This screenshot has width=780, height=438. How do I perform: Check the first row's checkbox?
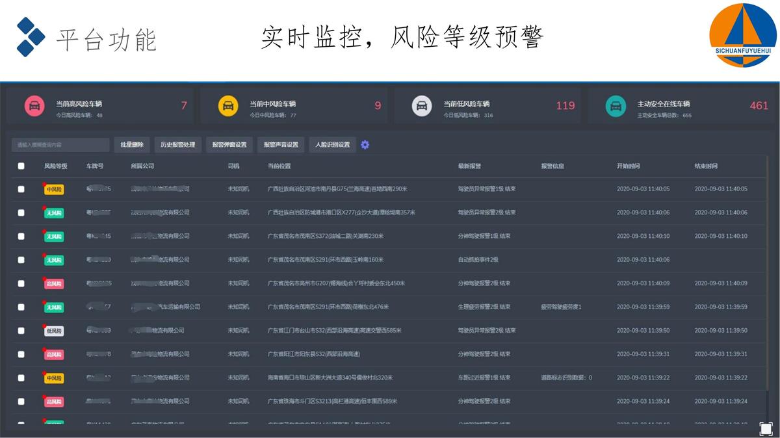click(x=21, y=189)
